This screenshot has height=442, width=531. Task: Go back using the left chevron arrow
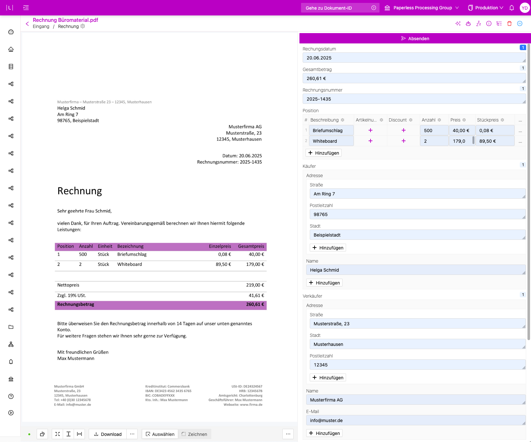tap(27, 23)
